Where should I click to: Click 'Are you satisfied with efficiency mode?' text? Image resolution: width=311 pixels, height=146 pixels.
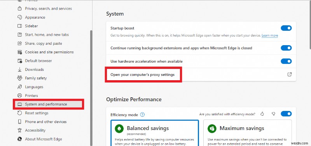227,114
